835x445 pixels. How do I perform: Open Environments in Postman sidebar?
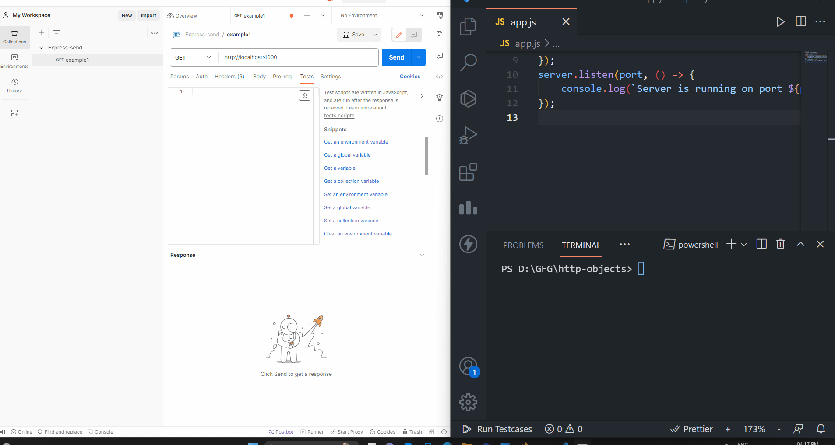pos(14,61)
